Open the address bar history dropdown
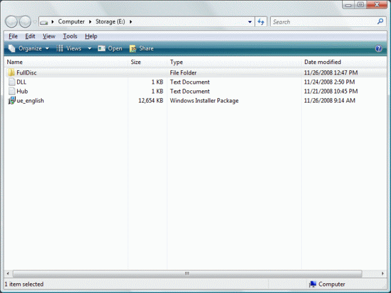The image size is (391, 293). point(250,22)
